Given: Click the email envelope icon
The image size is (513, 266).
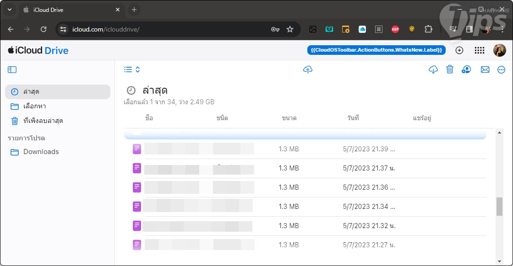Looking at the screenshot, I should pos(485,69).
